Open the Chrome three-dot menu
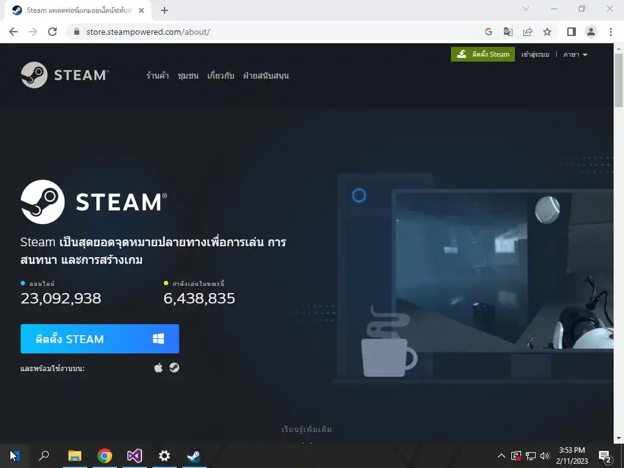Screen dimensions: 624x468 point(611,32)
